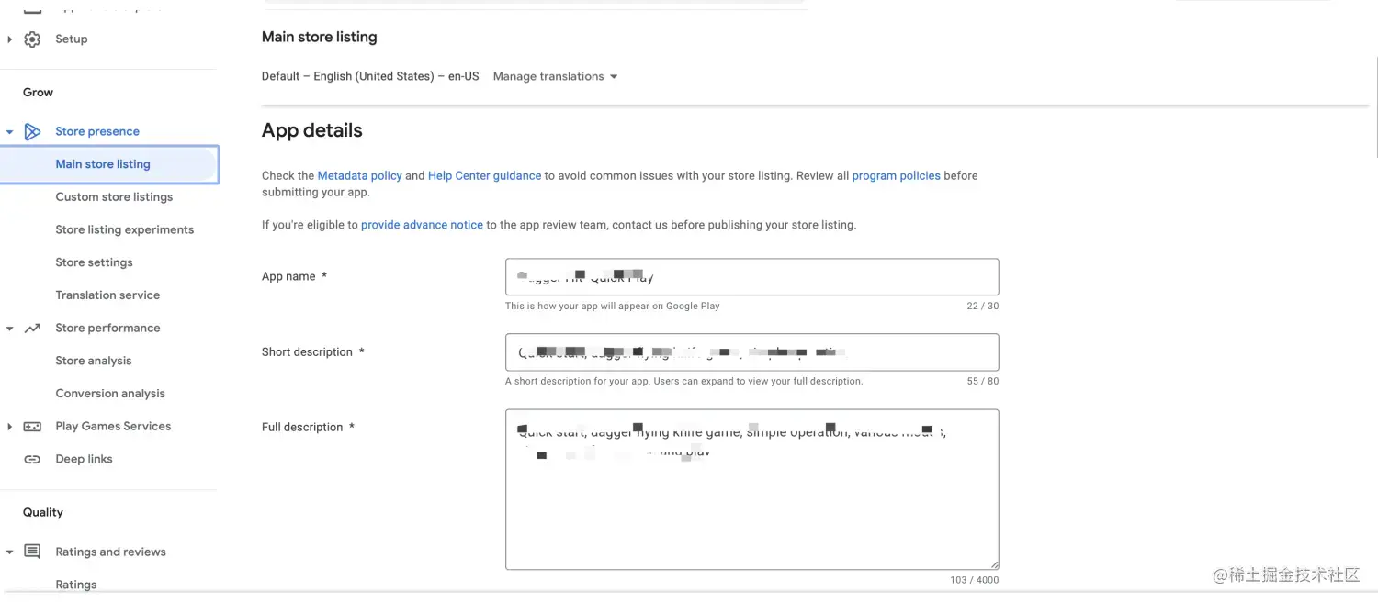
Task: Click the 'Grow' sidebar heading
Action: (38, 93)
